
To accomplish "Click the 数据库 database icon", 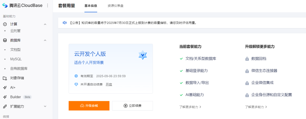I will tap(5, 41).
